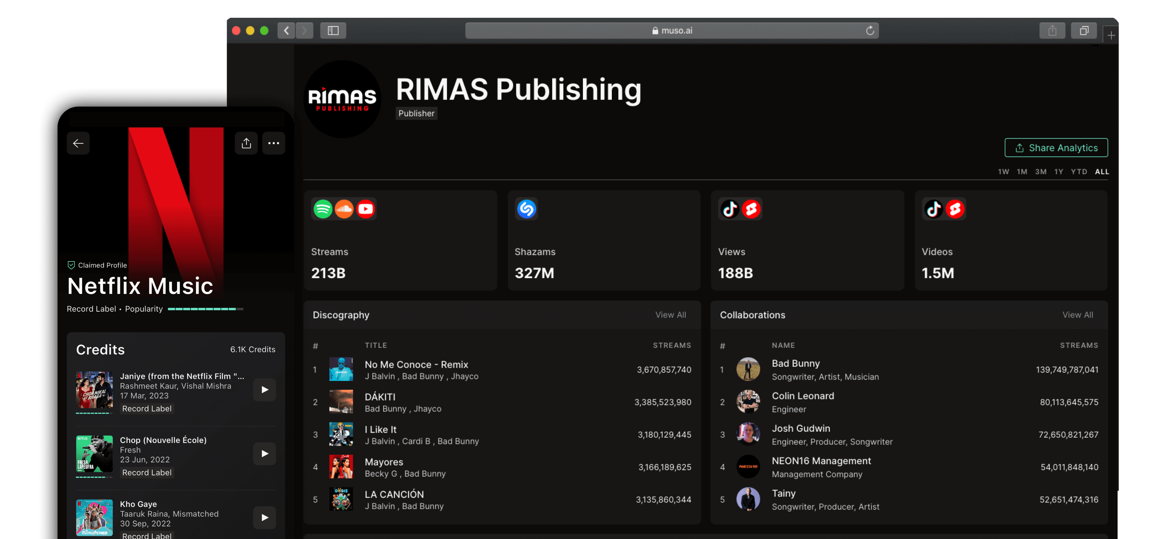The width and height of the screenshot is (1163, 539).
Task: Click the Kho Gaye credit cover art
Action: [94, 518]
